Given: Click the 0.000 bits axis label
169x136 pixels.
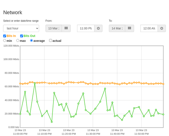Looking at the screenshot, I should pyautogui.click(x=14, y=127).
